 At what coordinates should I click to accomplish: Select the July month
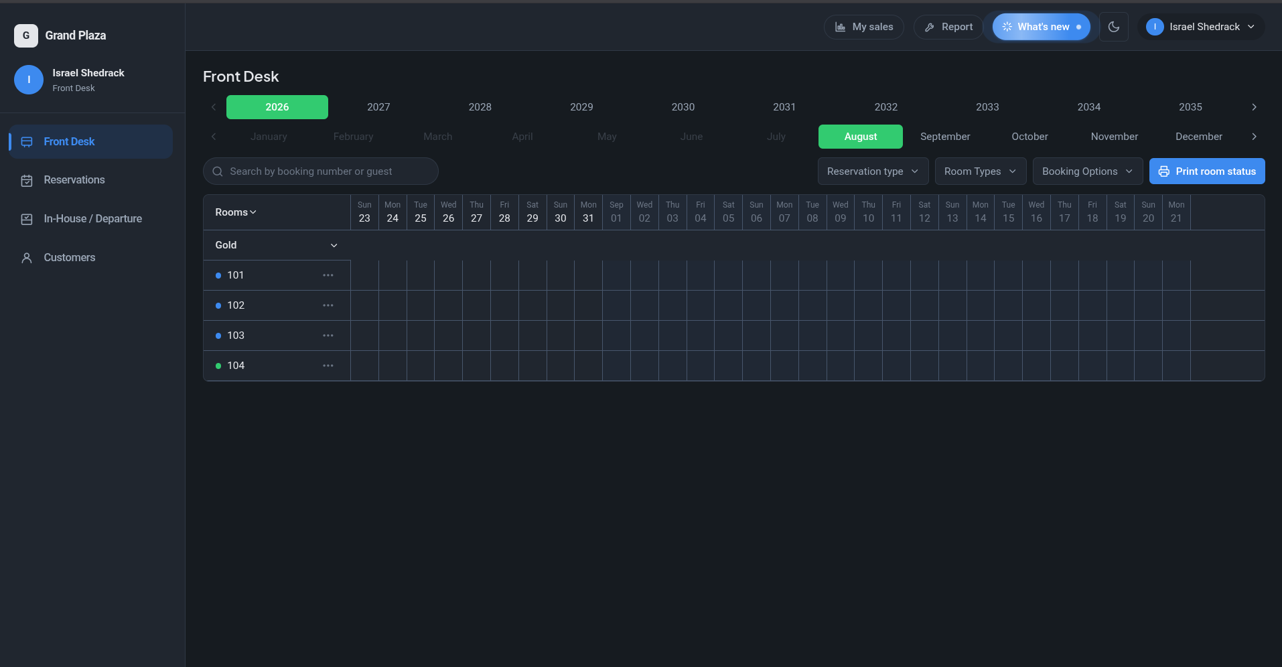[776, 137]
